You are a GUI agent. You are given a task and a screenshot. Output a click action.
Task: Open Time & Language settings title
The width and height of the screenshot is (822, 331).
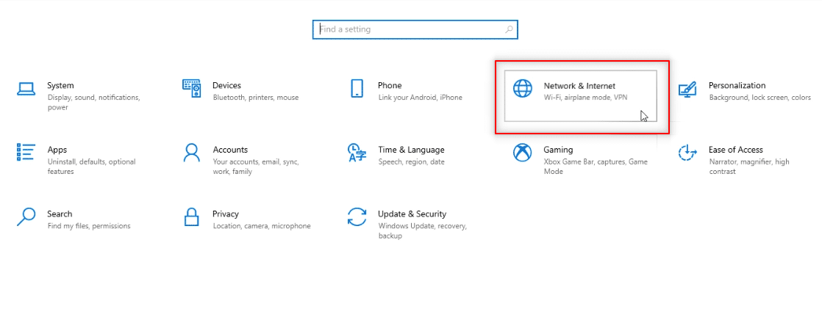411,150
